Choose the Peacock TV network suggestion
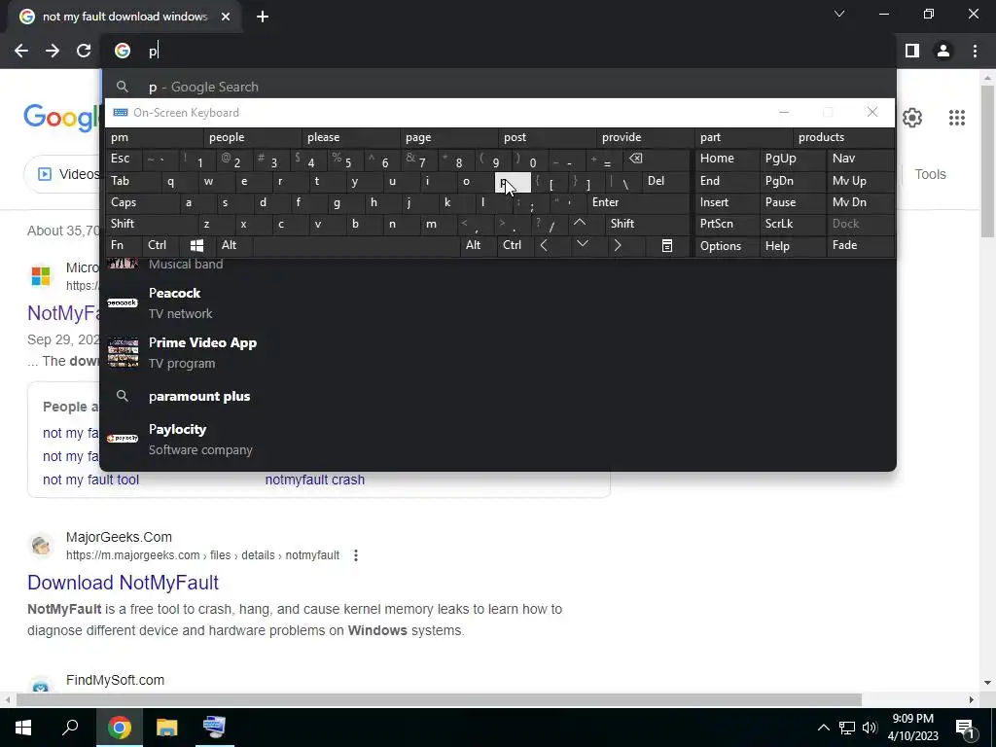Image resolution: width=996 pixels, height=747 pixels. pos(498,303)
